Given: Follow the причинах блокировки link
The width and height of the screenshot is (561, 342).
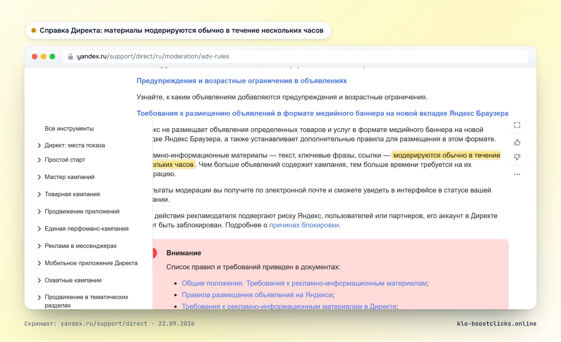Looking at the screenshot, I should 304,225.
